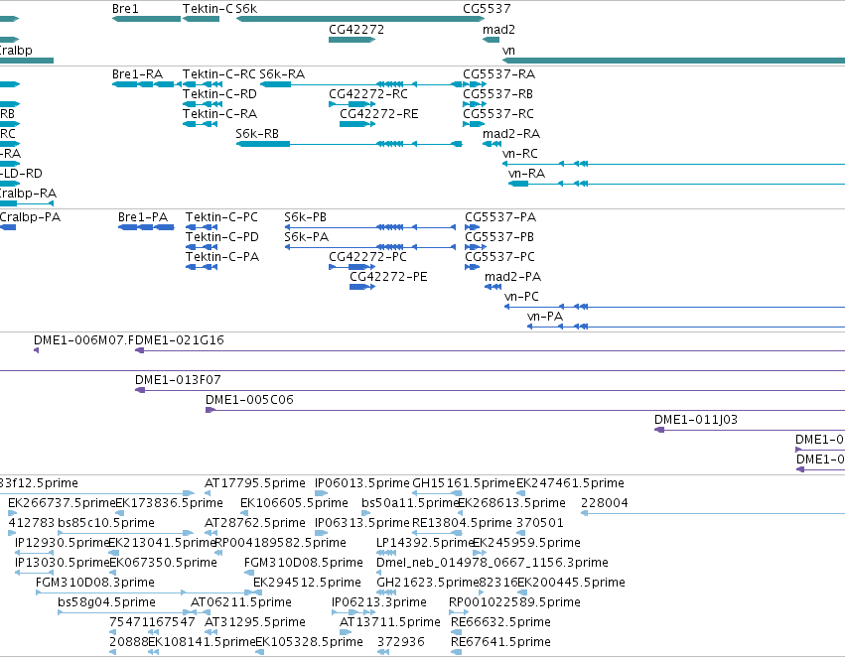Select transcript Tektin-C-RD label
The width and height of the screenshot is (845, 657).
(219, 94)
